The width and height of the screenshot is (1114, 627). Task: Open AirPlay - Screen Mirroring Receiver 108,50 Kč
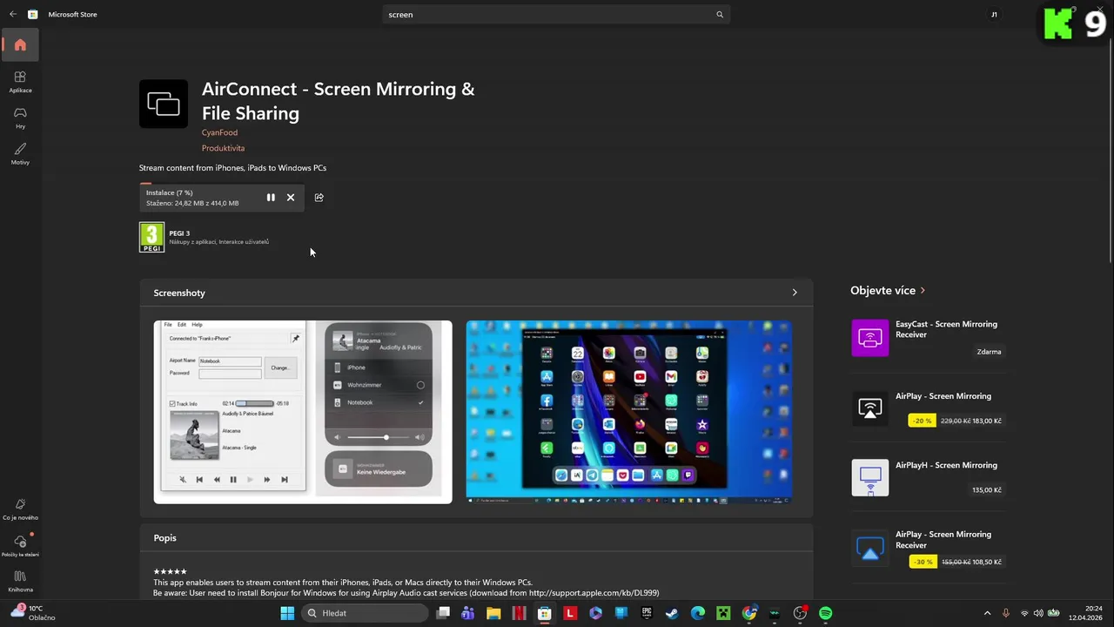click(929, 548)
